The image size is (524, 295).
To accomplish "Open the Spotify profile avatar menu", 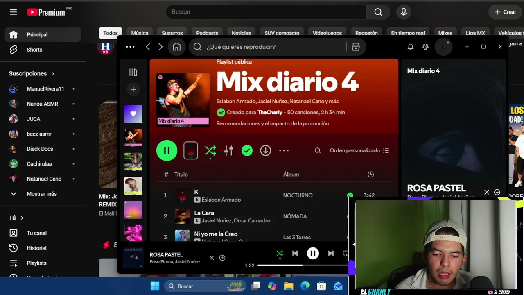I will [443, 47].
